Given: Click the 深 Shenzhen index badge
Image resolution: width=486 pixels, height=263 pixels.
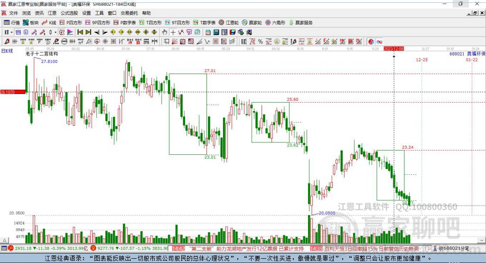Looking at the screenshot, I should tap(93, 248).
